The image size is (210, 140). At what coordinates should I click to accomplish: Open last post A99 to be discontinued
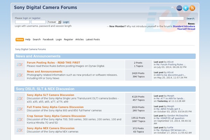pyautogui.click(x=171, y=75)
